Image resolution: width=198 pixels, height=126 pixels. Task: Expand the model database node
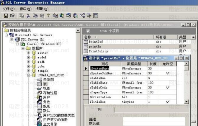point(28,57)
